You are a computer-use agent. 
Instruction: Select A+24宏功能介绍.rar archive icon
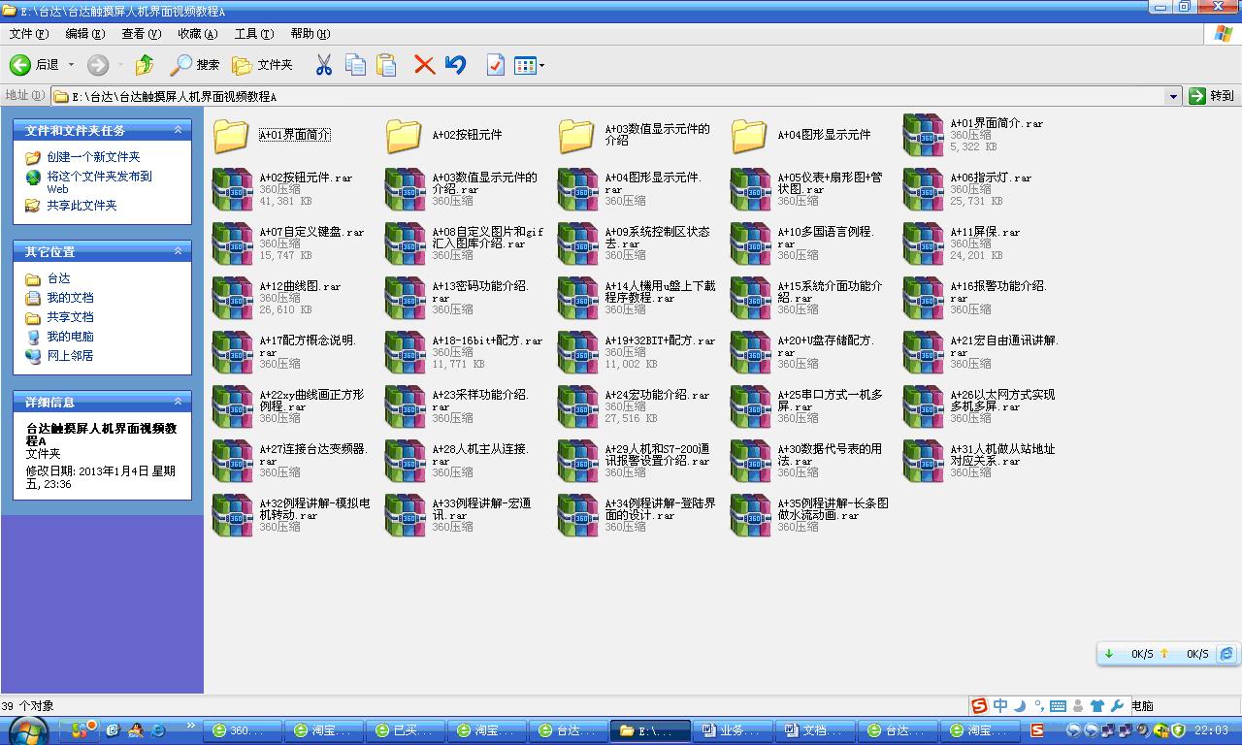577,406
